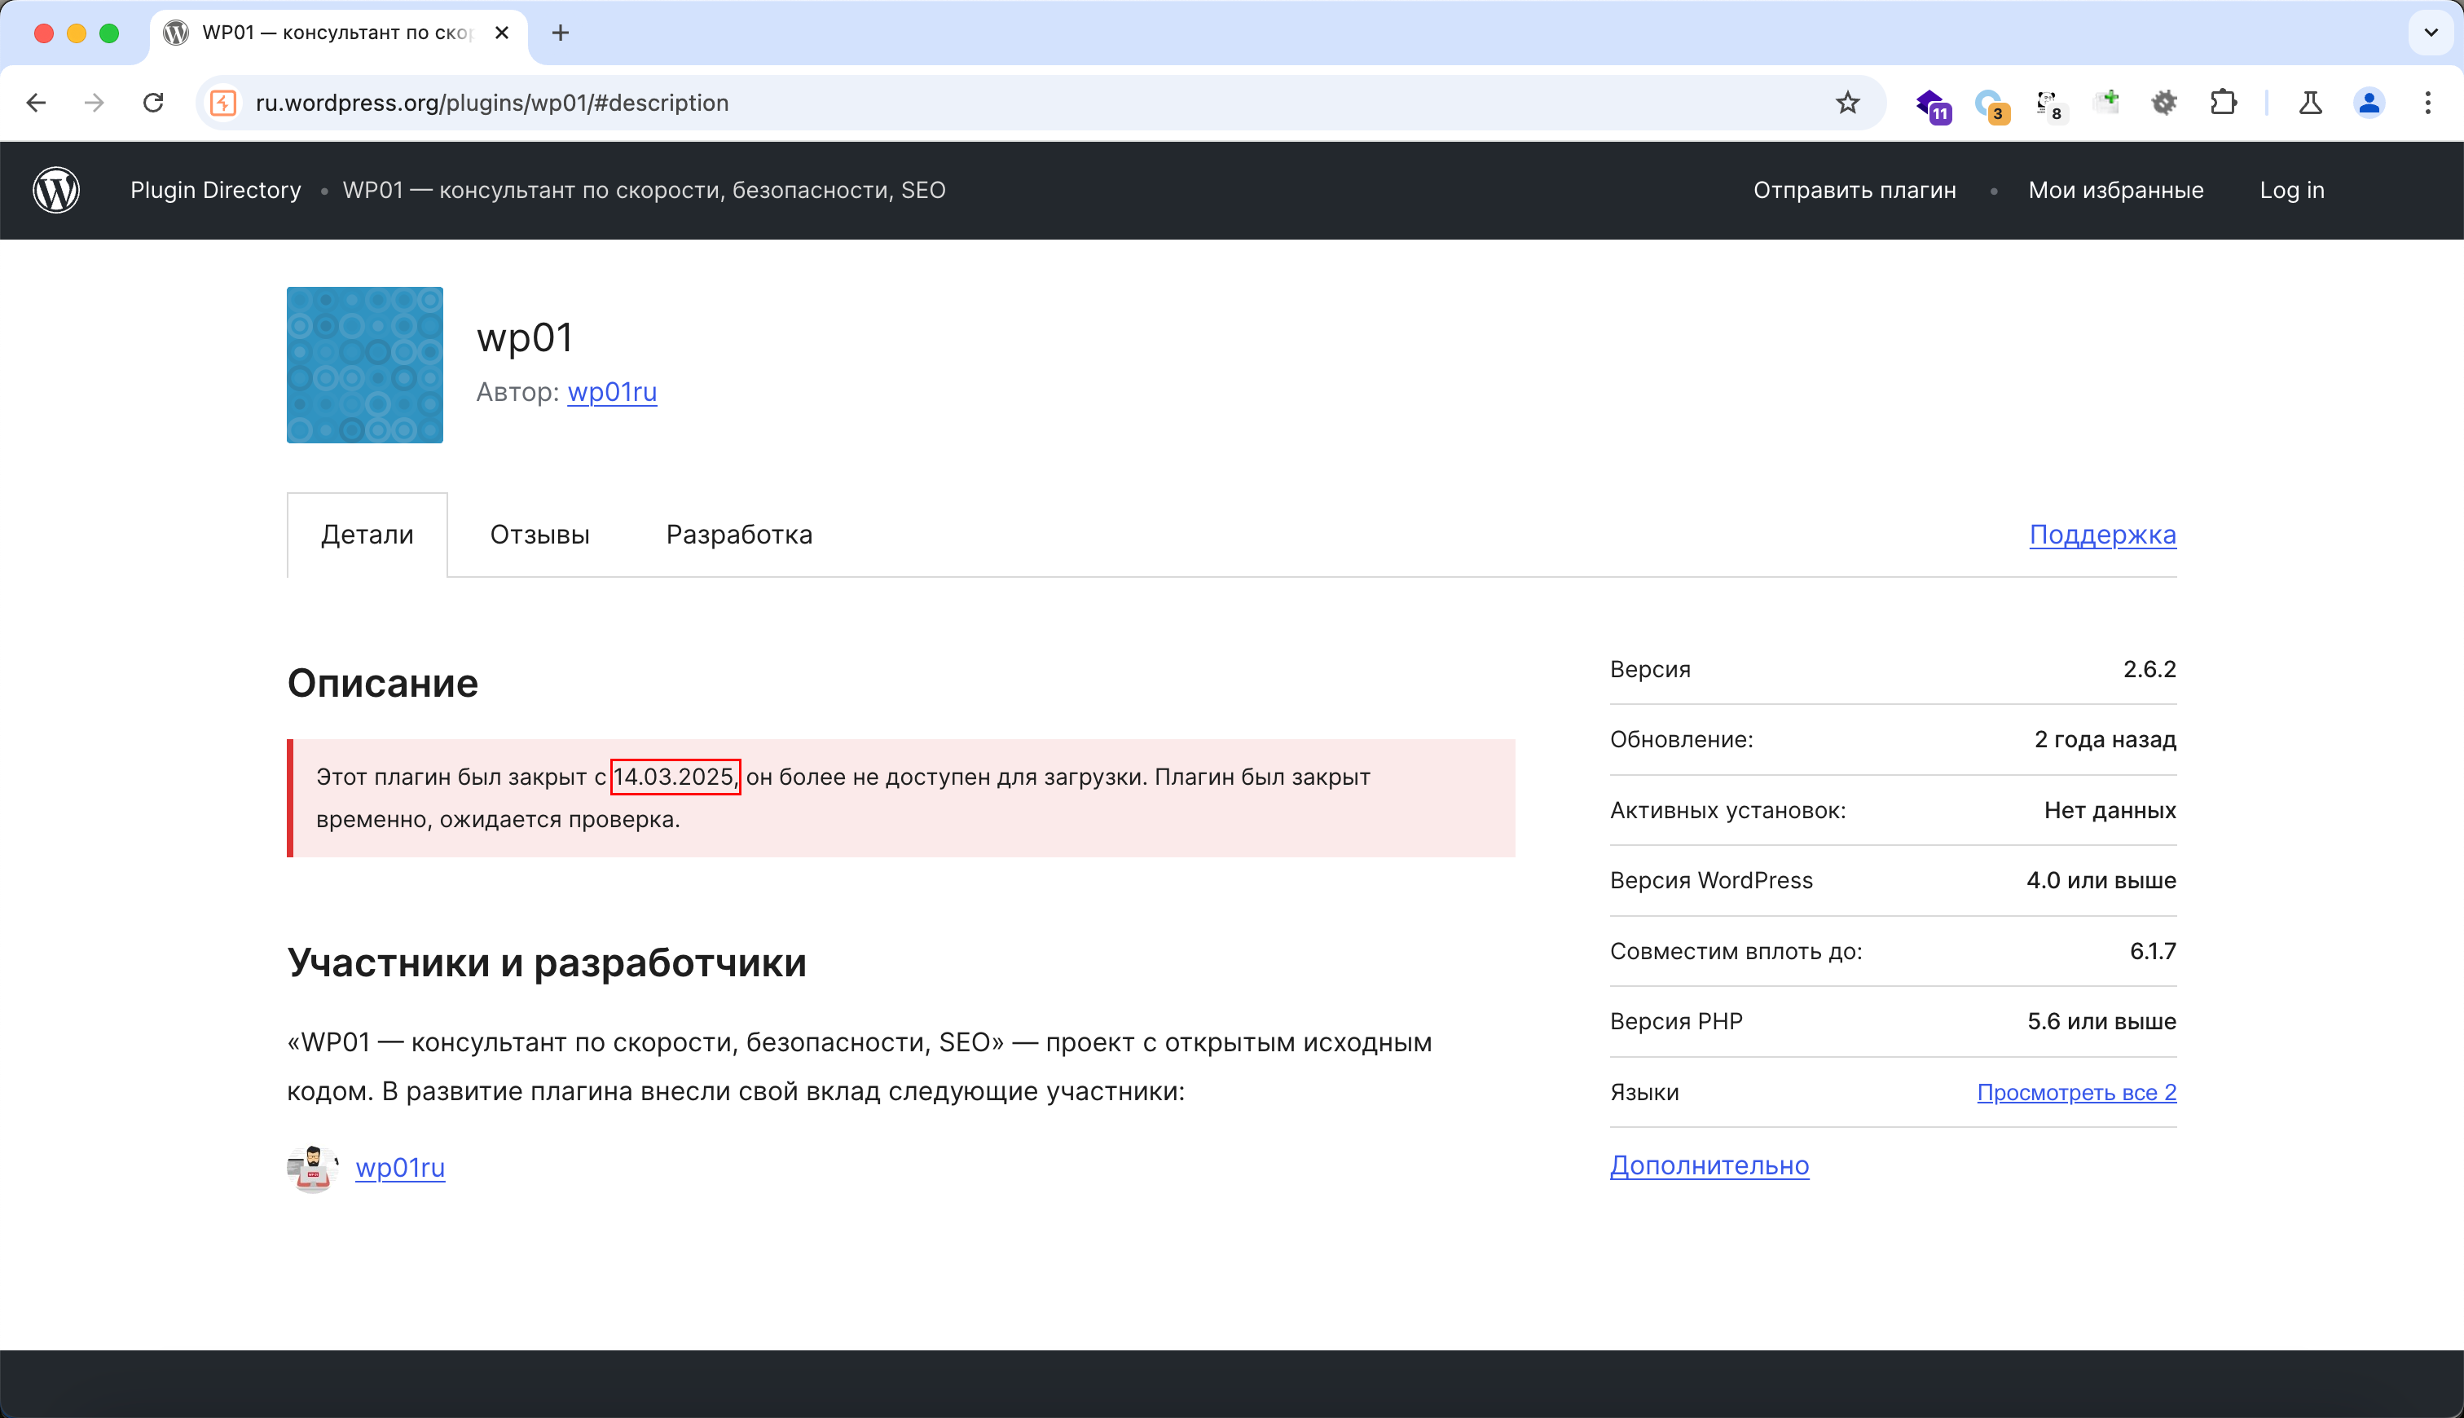Click the closure date 14.03.2025
The width and height of the screenshot is (2464, 1418).
click(675, 777)
